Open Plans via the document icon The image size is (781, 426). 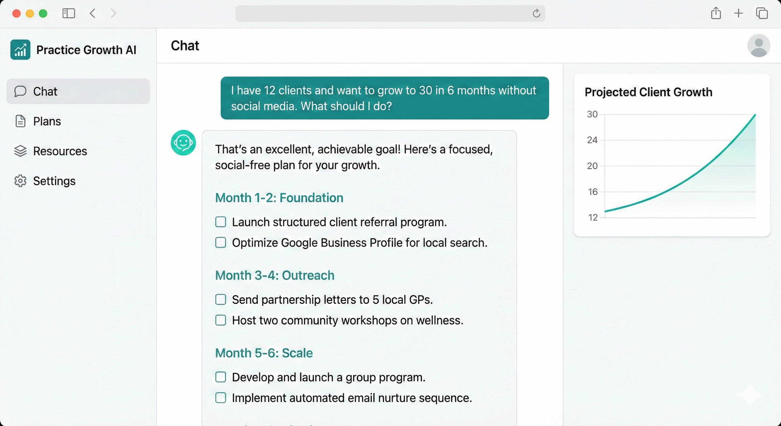[x=20, y=121]
